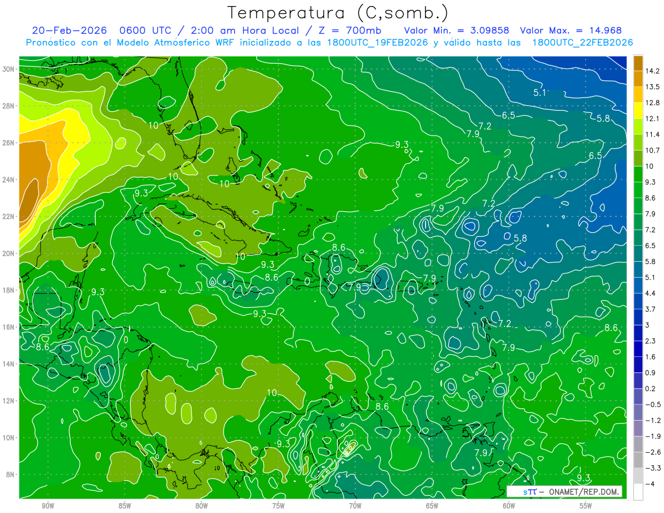
Task: Click the color bar label "13.5"
Action: pos(652,86)
